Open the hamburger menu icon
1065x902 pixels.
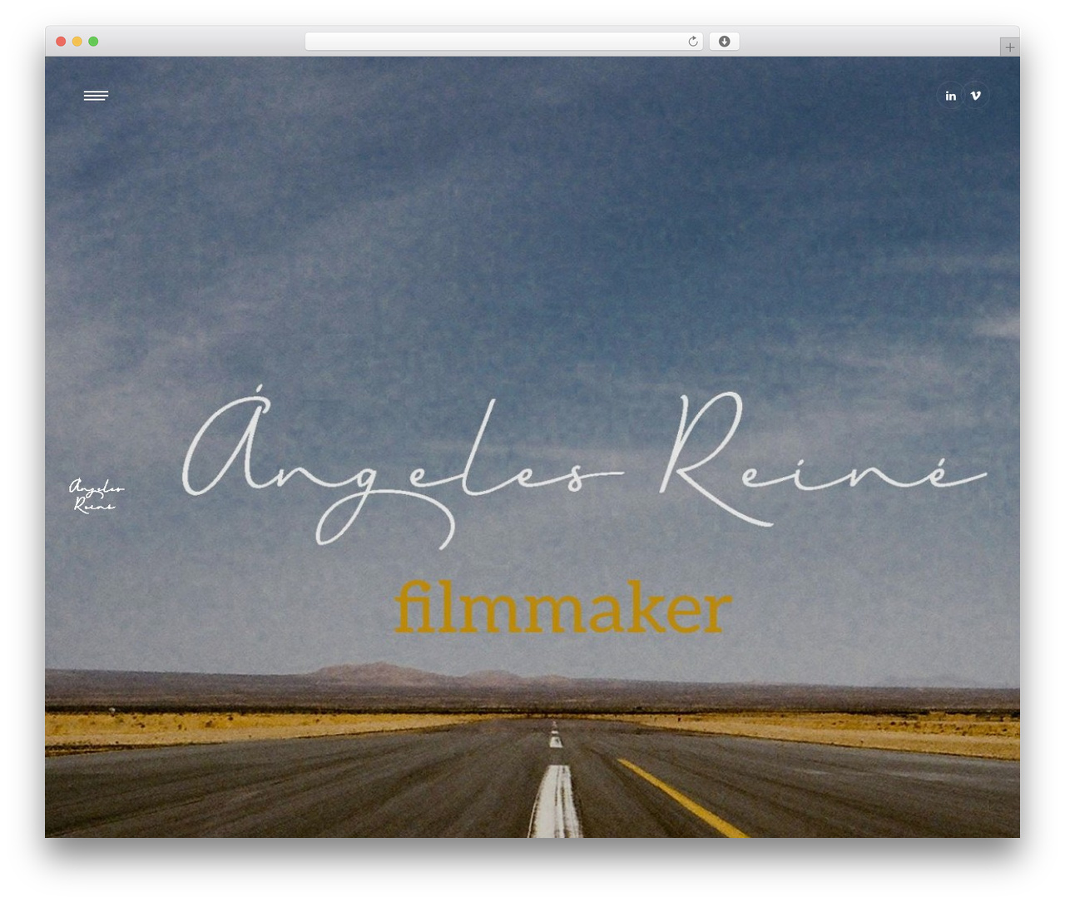tap(96, 96)
